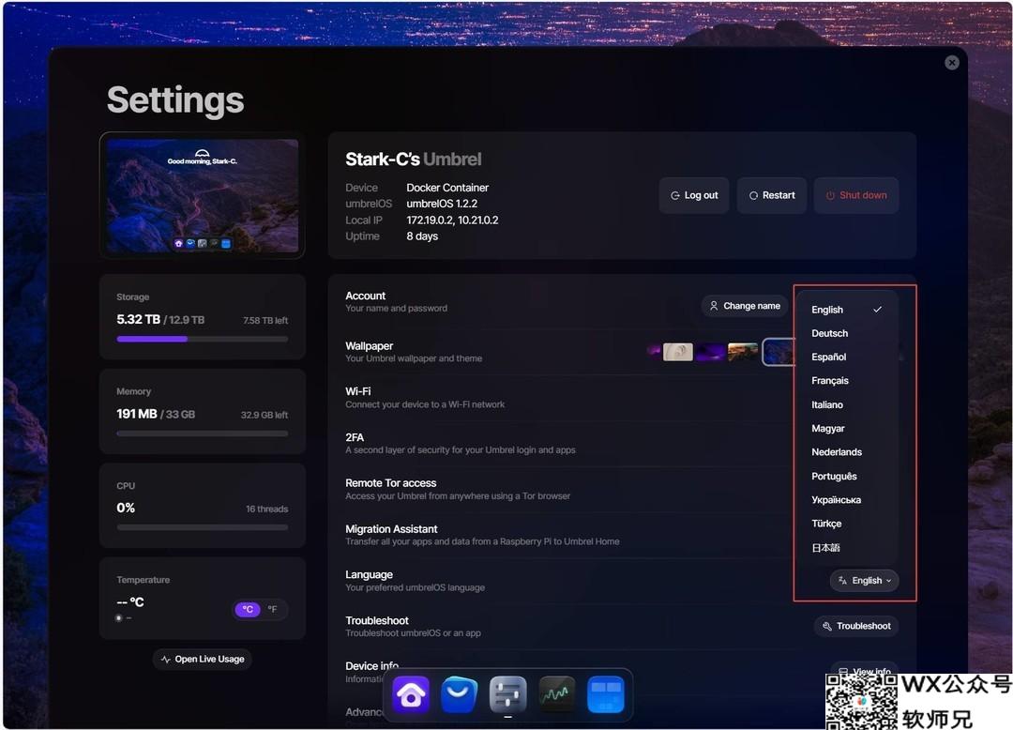This screenshot has height=730, width=1013.
Task: Click the umbrelOS 1.2.2 version value
Action: click(442, 204)
